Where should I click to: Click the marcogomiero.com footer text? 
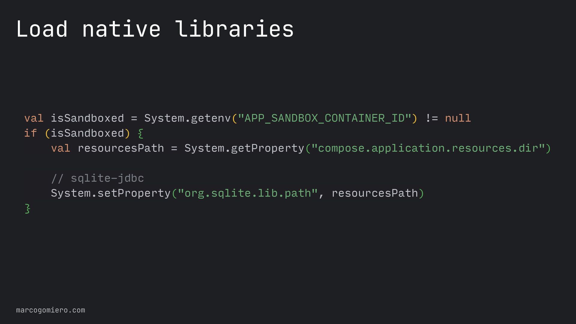[50, 310]
